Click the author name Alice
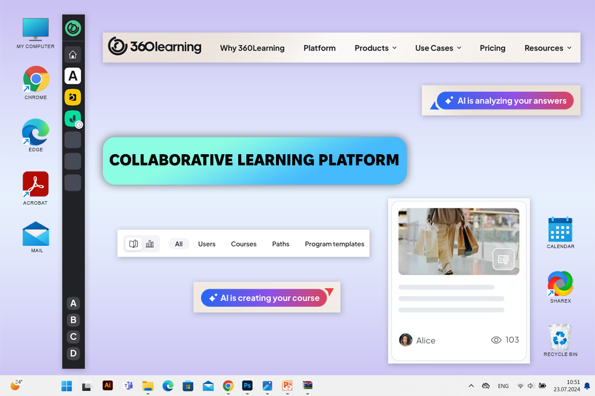Screen dimensions: 595x396 (426, 340)
